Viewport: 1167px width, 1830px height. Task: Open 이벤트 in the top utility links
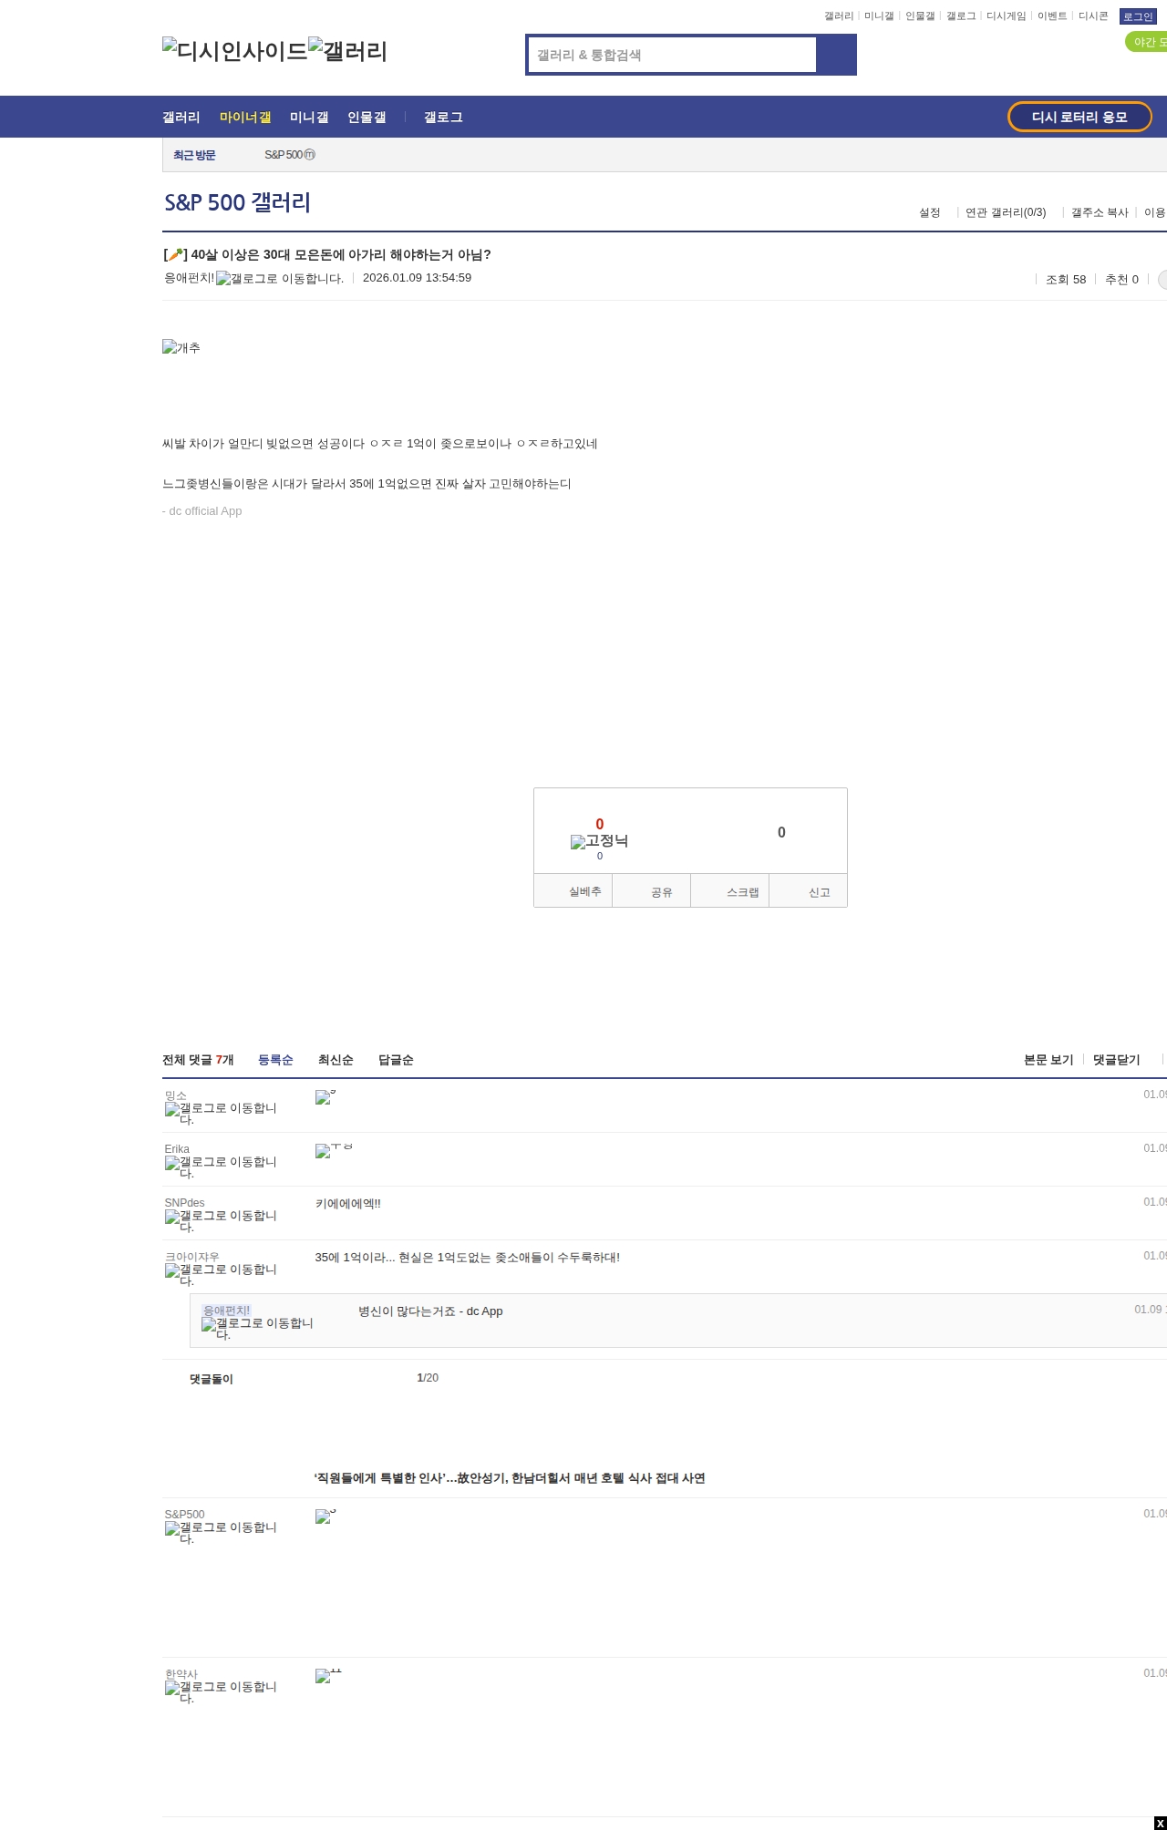click(x=1052, y=16)
